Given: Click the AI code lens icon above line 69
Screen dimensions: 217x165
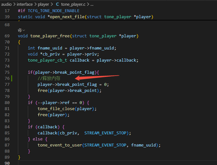Looking at the screenshot, I should [20, 30].
